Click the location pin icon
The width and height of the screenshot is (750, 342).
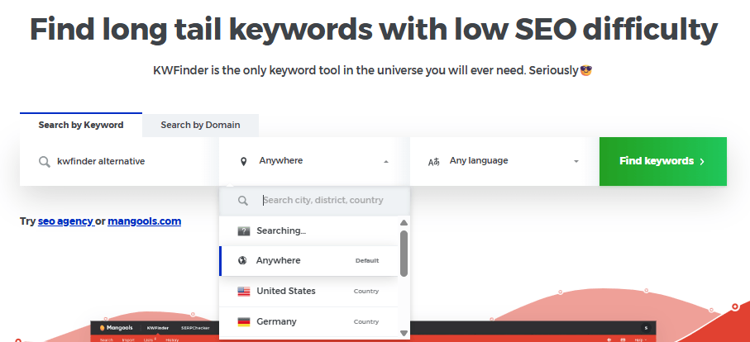[243, 162]
